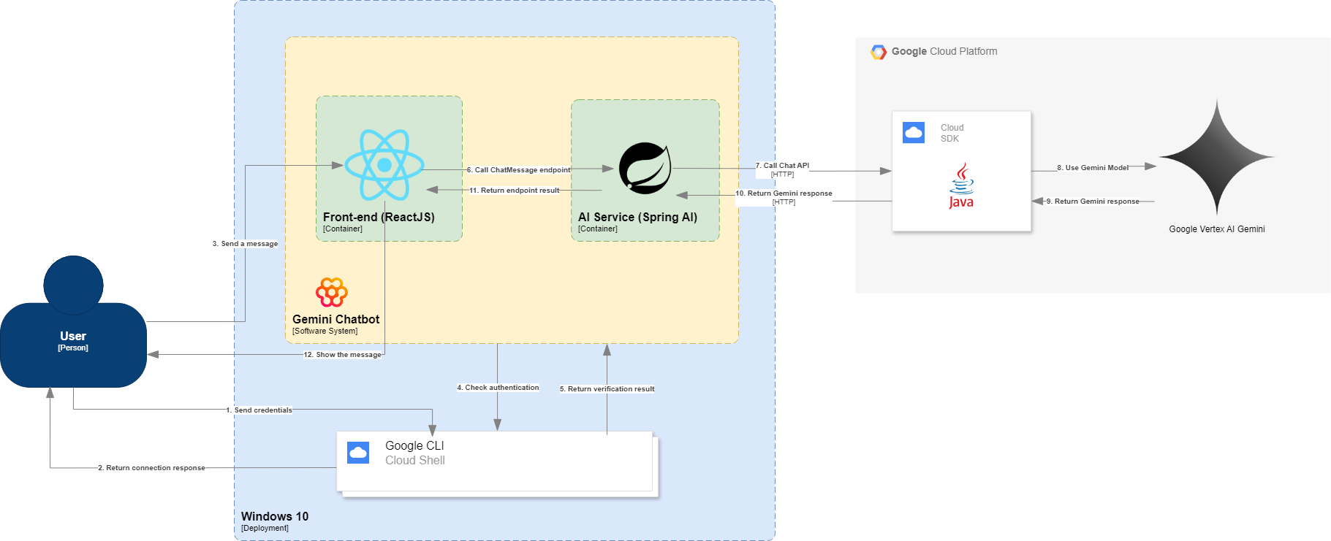This screenshot has height=541, width=1331.
Task: Click the 'Cloud SDK' text in card
Action: (952, 133)
